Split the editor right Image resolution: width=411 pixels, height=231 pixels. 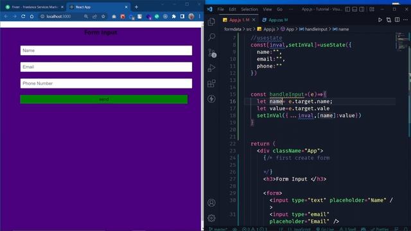[x=398, y=20]
